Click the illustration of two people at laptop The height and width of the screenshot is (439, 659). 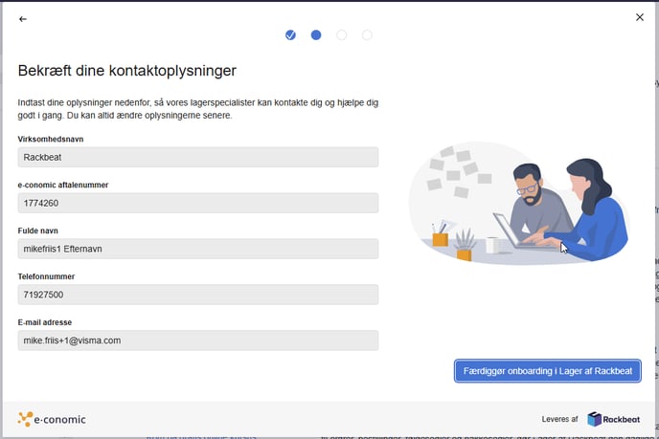pyautogui.click(x=518, y=203)
